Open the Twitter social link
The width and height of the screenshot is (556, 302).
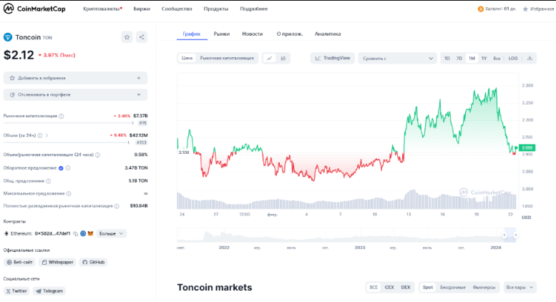point(16,291)
